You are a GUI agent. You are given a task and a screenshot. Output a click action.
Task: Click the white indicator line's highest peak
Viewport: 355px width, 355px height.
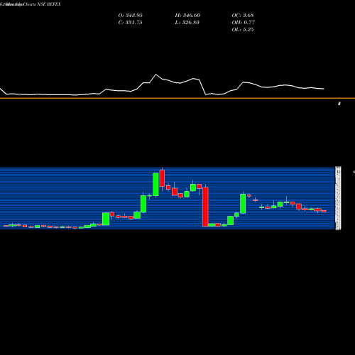point(155,75)
